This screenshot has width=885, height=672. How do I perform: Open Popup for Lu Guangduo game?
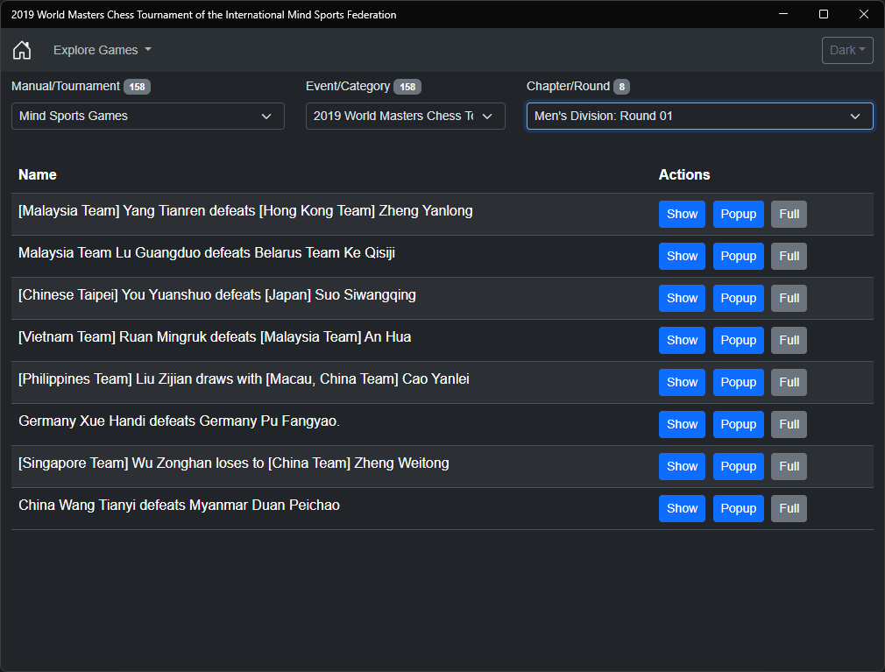coord(739,256)
